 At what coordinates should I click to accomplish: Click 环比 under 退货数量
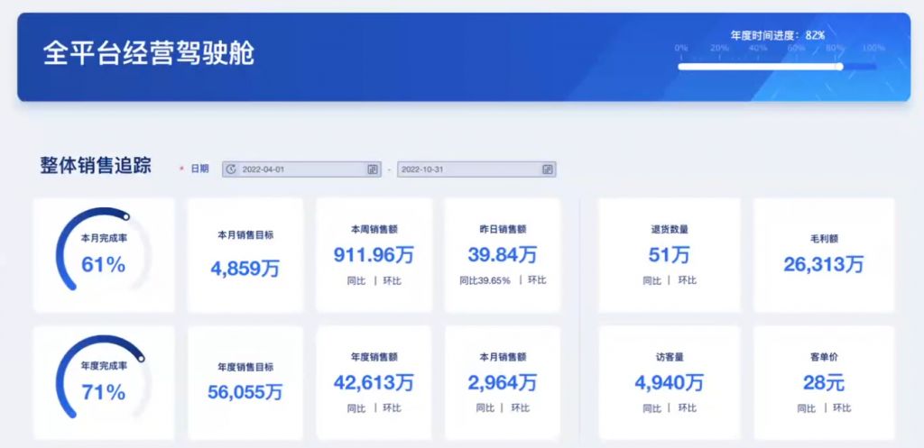(x=687, y=281)
